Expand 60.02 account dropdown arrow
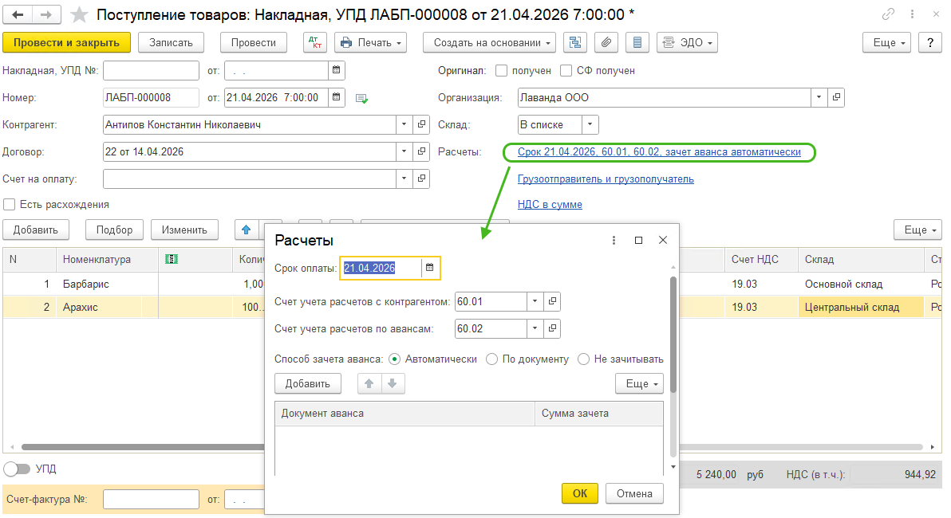The width and height of the screenshot is (951, 518). pyautogui.click(x=535, y=328)
